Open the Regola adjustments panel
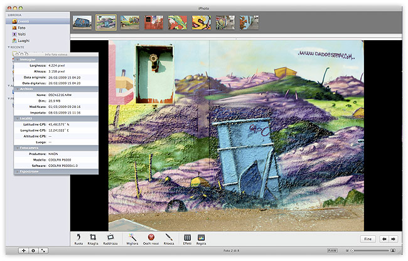Screen dimensions: 408x261 201,239
